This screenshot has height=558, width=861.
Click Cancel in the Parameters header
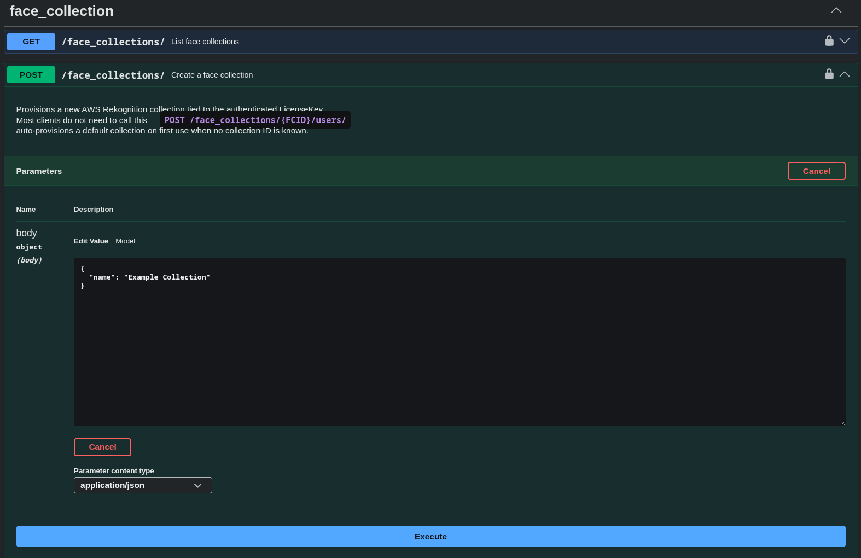click(x=817, y=171)
